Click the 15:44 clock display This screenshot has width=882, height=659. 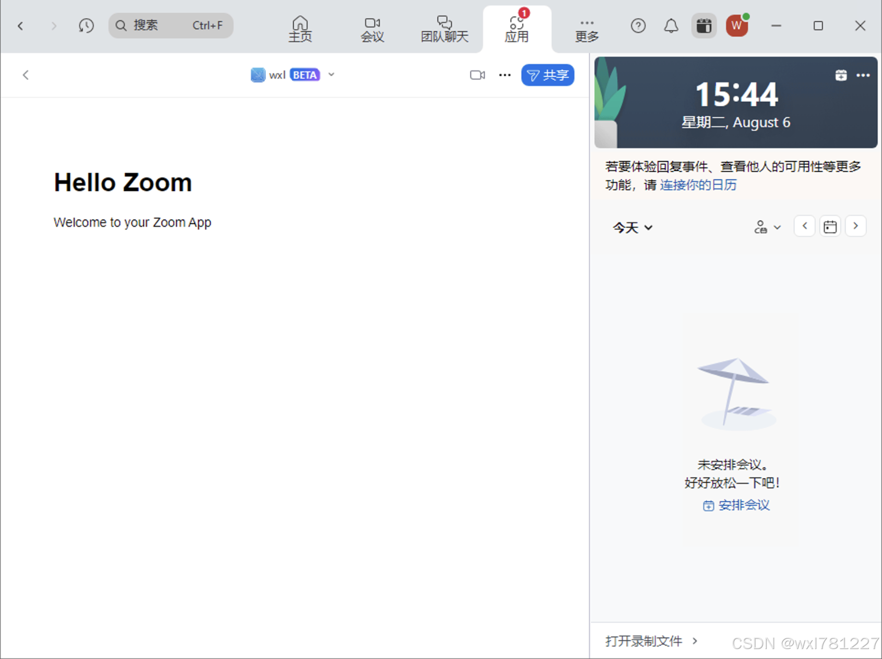pyautogui.click(x=736, y=95)
